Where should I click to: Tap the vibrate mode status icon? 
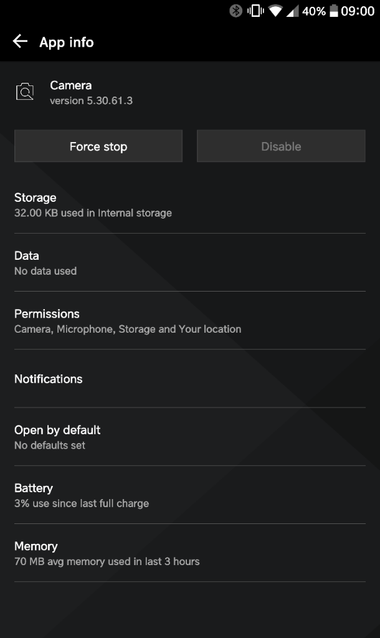tap(255, 11)
